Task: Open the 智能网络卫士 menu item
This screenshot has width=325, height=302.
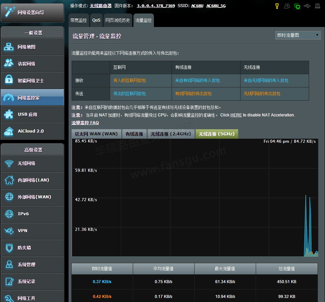Action: pyautogui.click(x=32, y=81)
